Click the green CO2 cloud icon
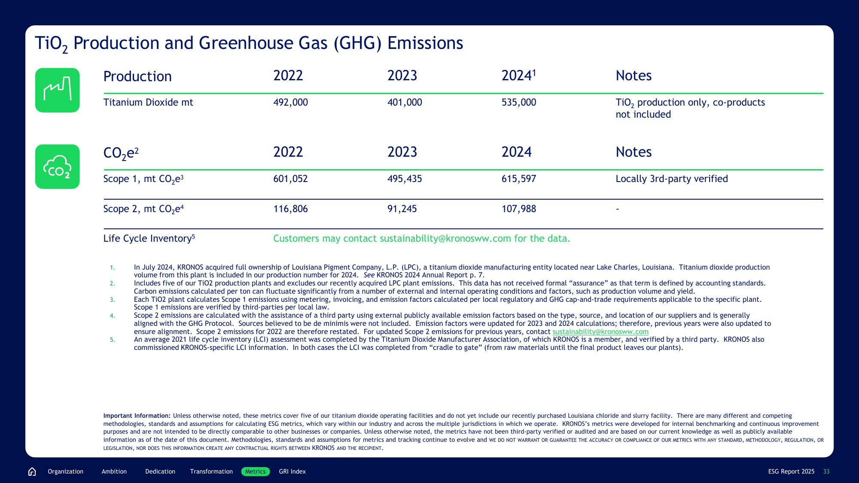 [58, 167]
